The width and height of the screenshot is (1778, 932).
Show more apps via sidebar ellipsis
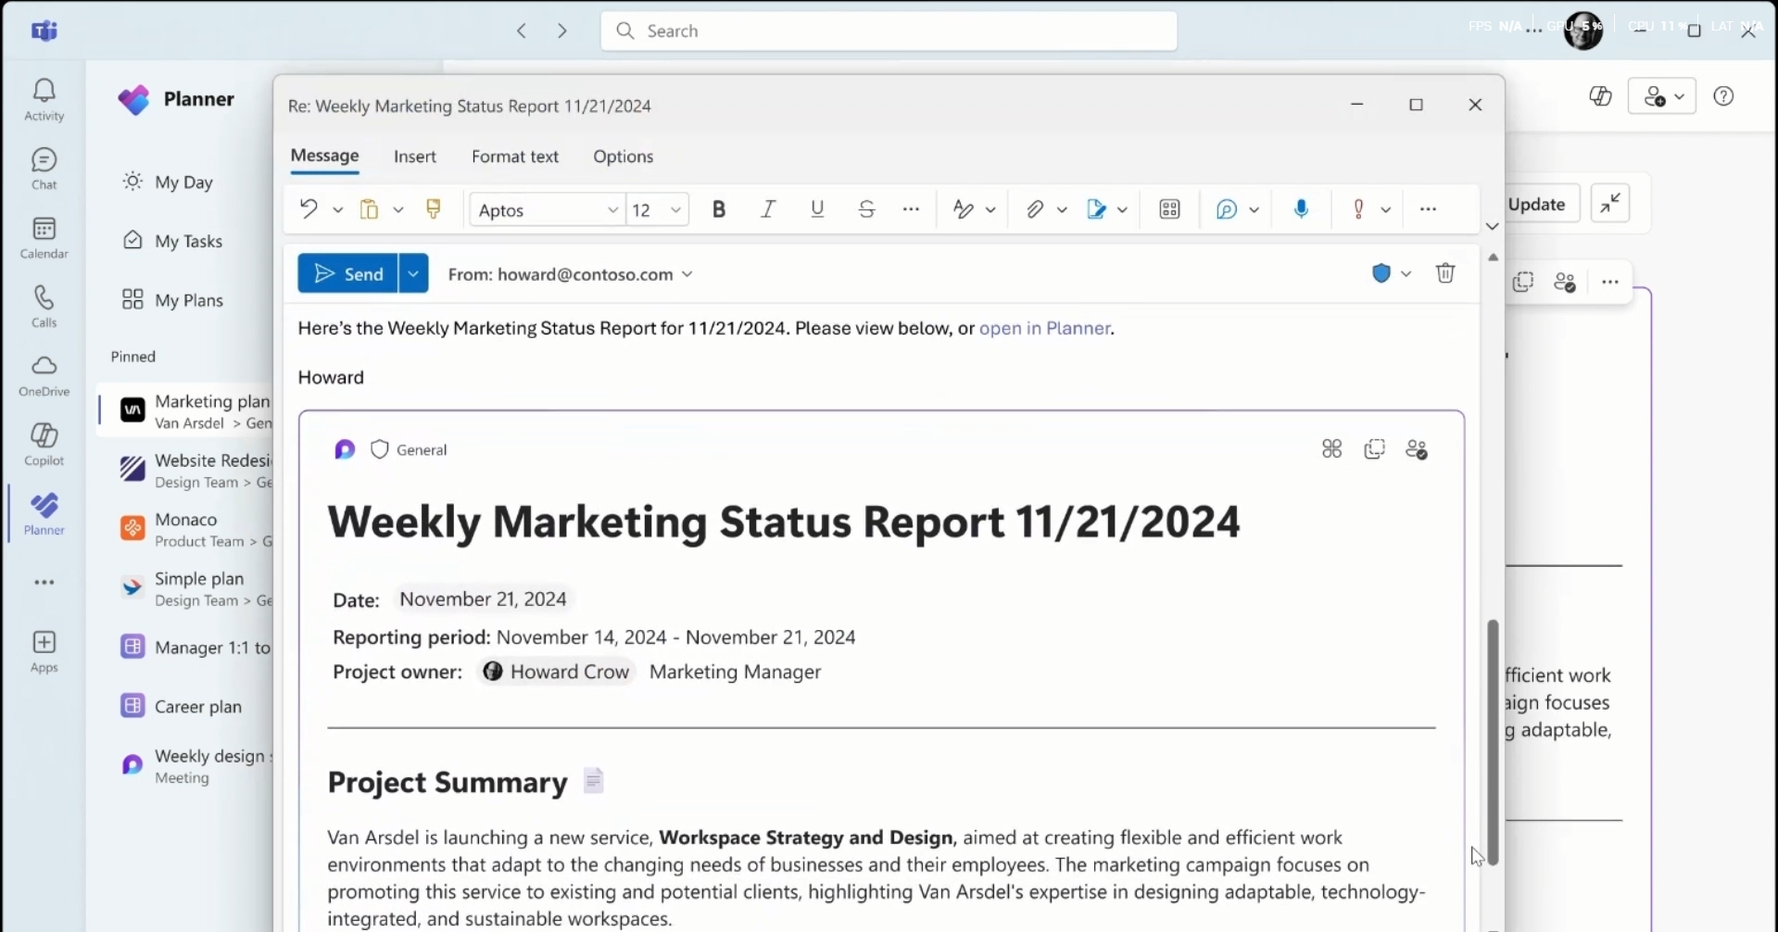coord(44,583)
